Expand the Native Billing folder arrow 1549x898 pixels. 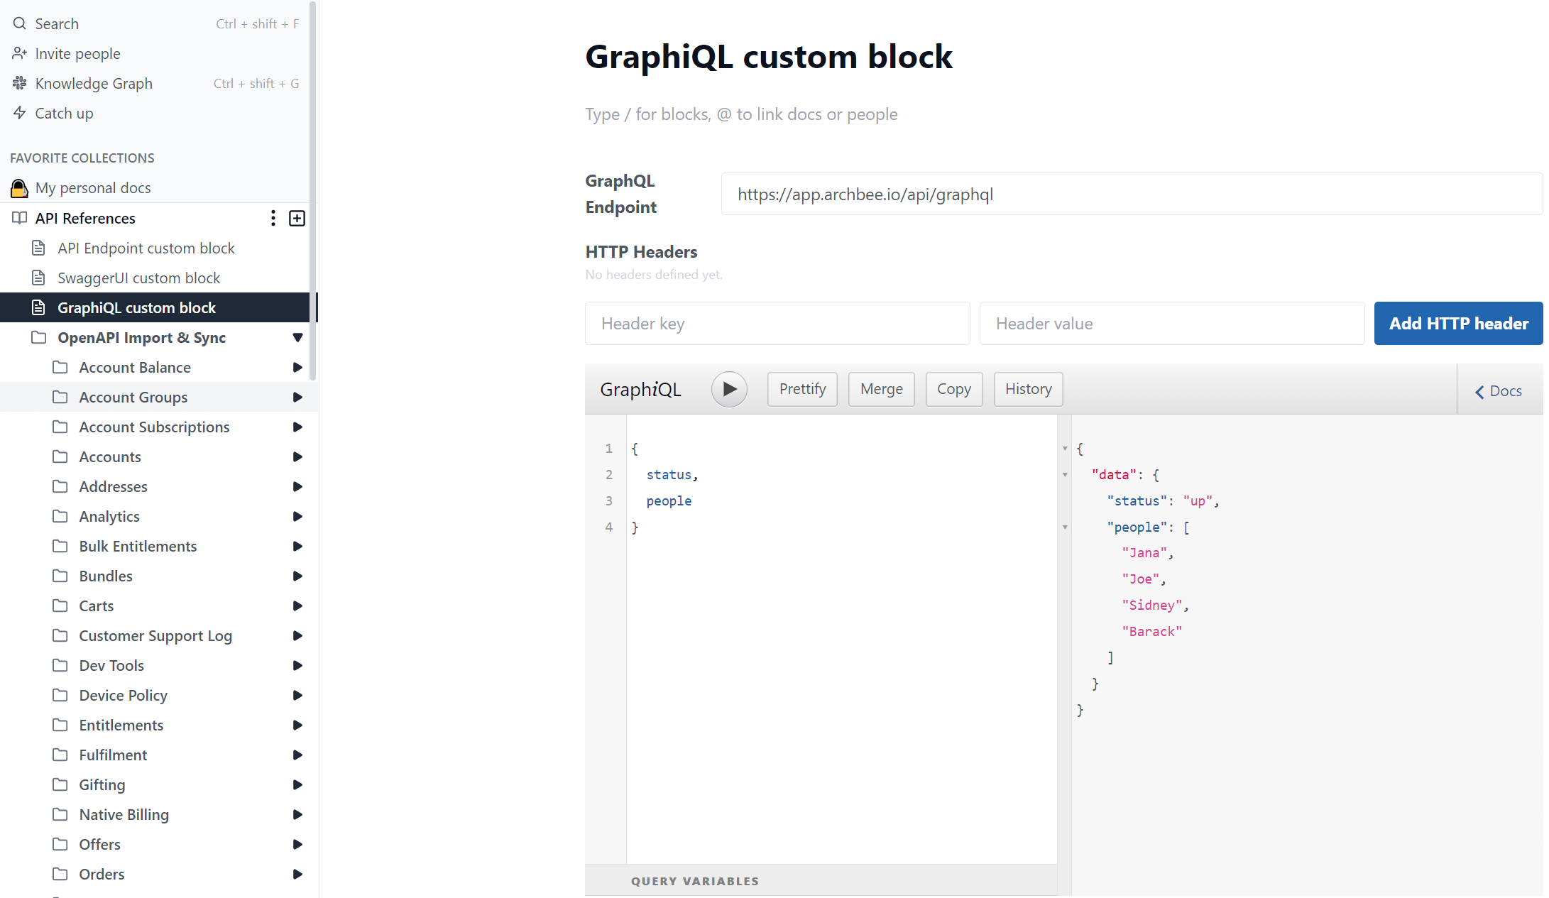[297, 814]
